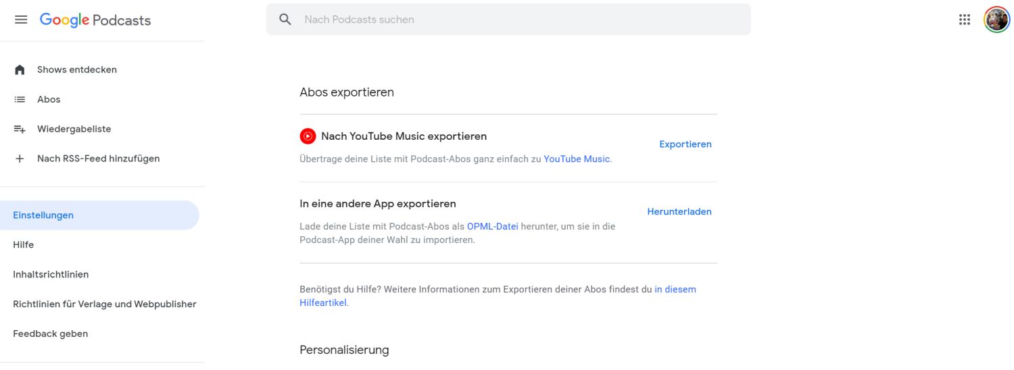
Task: Open the Google apps grid
Action: click(965, 20)
